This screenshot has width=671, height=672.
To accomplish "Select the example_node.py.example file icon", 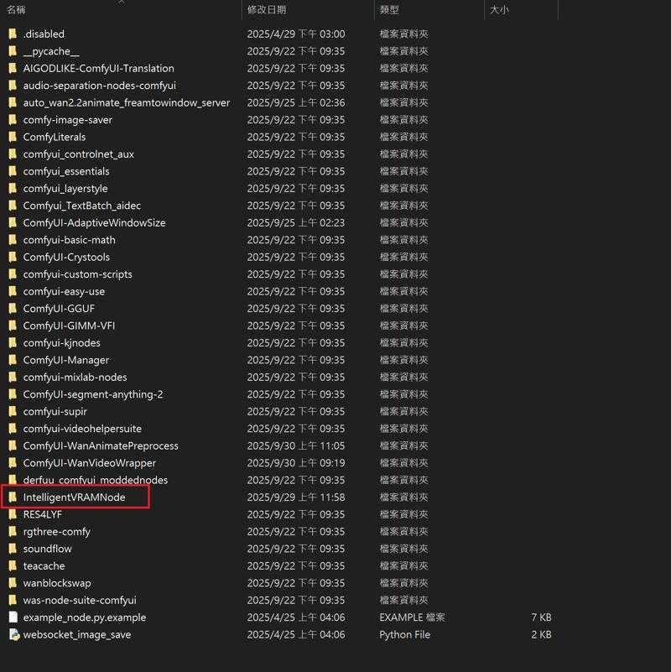I will (x=13, y=617).
